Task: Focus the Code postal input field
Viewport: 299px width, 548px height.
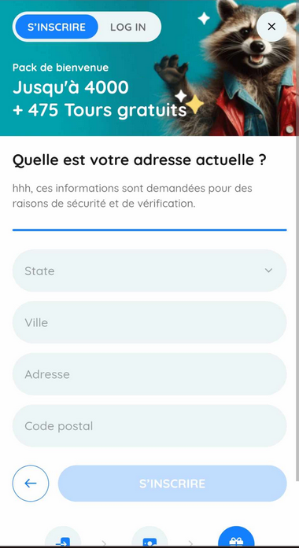Action: point(149,425)
